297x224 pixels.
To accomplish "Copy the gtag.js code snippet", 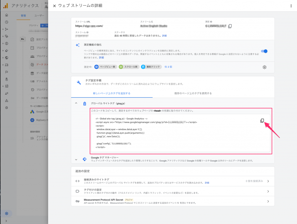I will coord(262,121).
